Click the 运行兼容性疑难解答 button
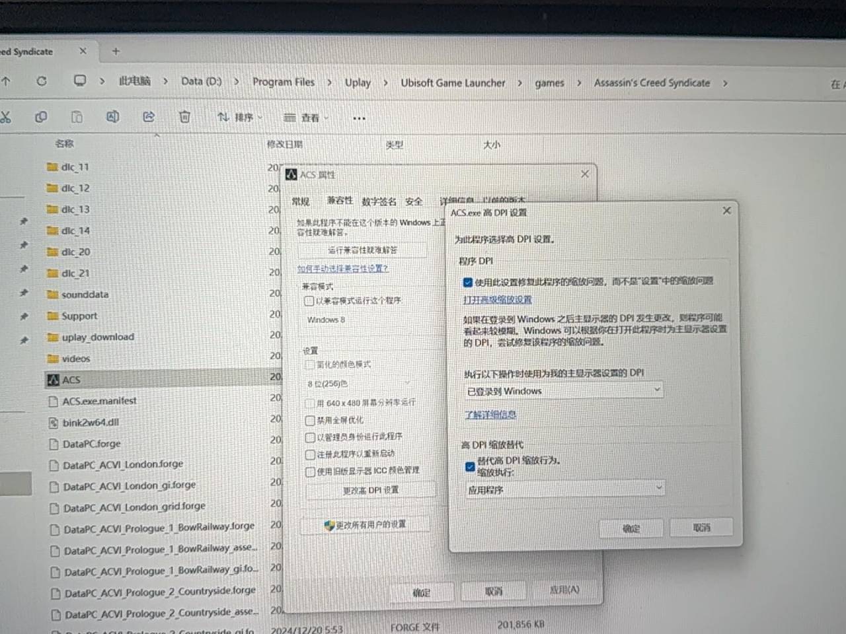The width and height of the screenshot is (846, 634). 363,250
